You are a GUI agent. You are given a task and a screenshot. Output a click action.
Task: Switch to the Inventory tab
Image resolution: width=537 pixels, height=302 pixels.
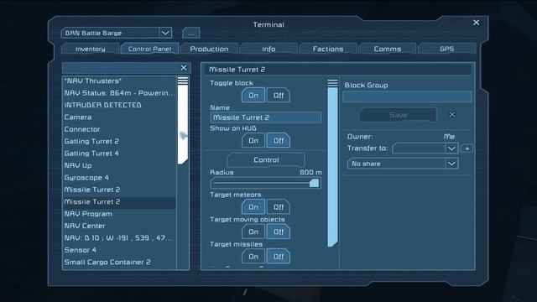pos(90,49)
